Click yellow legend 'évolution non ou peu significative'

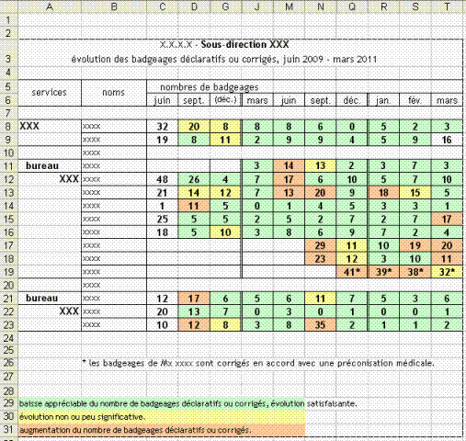click(x=162, y=417)
